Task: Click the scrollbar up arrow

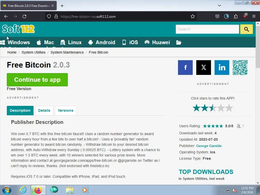Action: pyautogui.click(x=258, y=24)
